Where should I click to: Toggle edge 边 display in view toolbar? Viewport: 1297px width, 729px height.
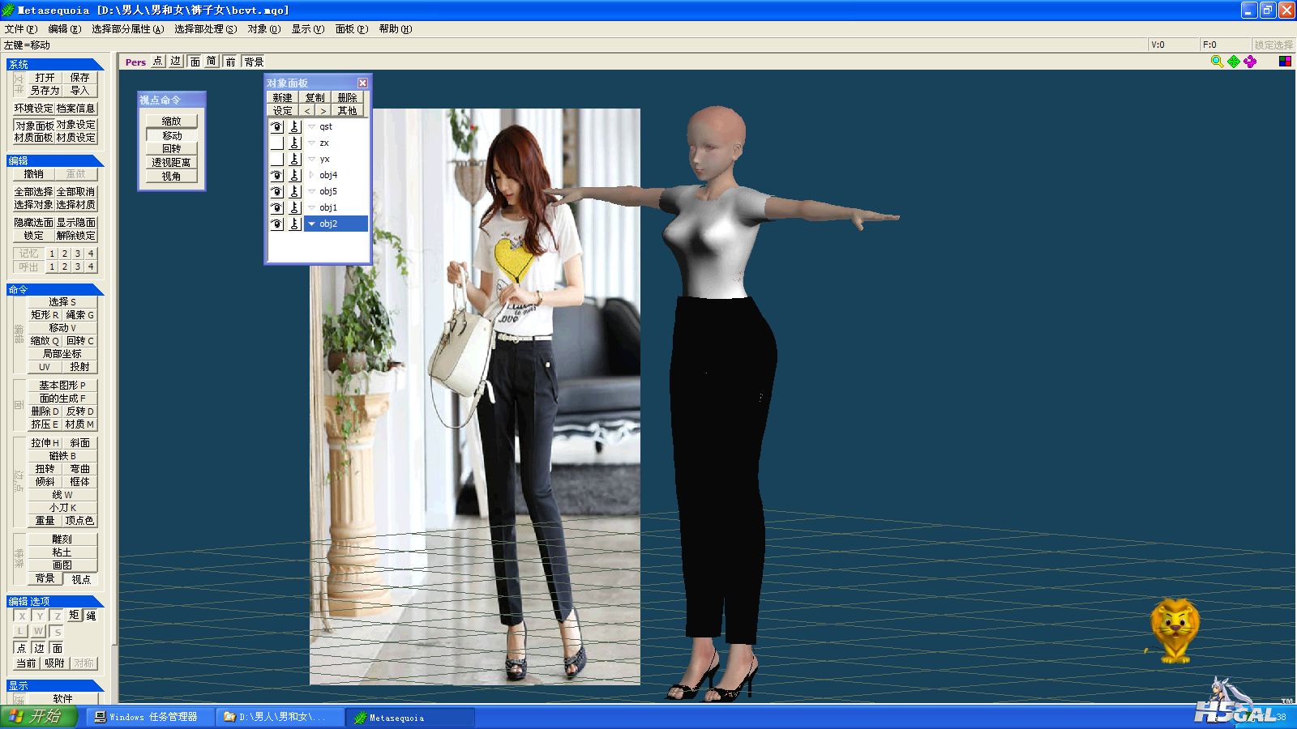coord(176,62)
